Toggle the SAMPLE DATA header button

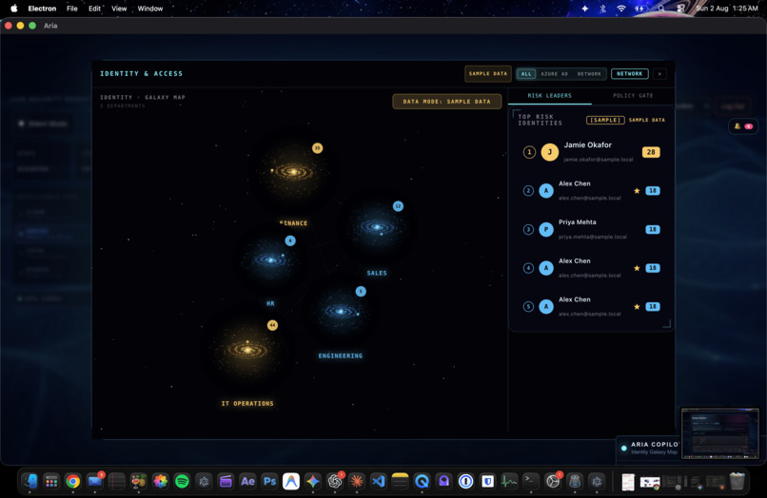click(x=487, y=74)
